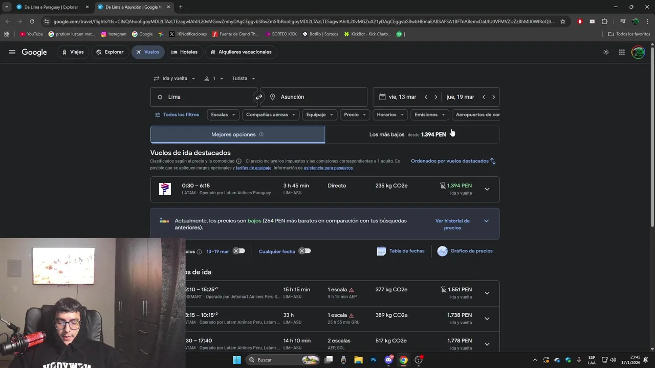Image resolution: width=655 pixels, height=368 pixels.
Task: Click the info icon after 'comodidad' text
Action: (x=239, y=161)
